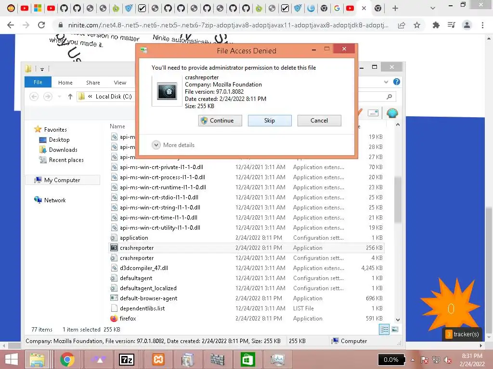This screenshot has height=369, width=493.
Task: Expand More details in the dialog
Action: tap(173, 145)
